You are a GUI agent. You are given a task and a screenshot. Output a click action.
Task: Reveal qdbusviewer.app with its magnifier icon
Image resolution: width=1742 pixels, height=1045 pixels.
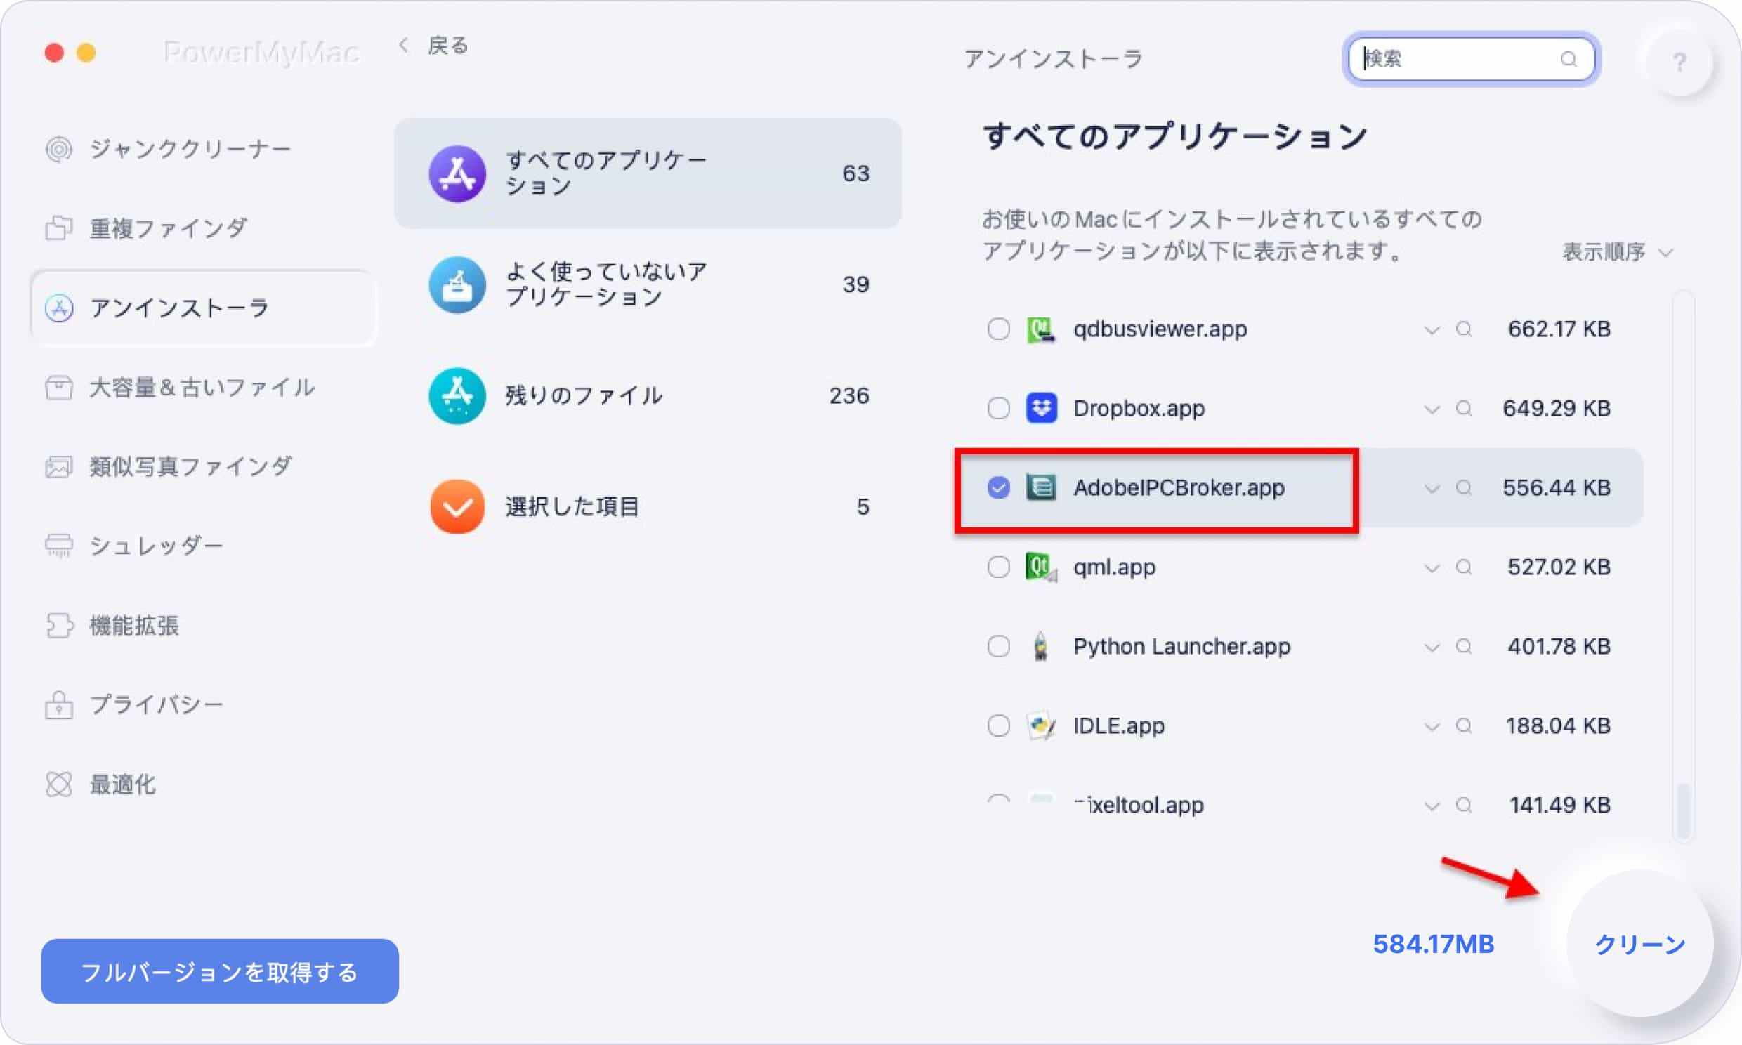(x=1464, y=329)
